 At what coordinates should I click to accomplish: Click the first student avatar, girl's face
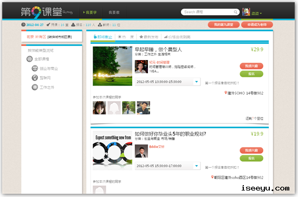coord(99,108)
